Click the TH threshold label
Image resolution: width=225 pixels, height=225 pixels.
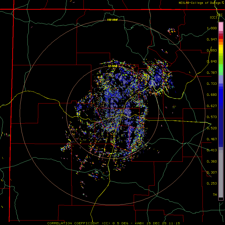point(215,195)
